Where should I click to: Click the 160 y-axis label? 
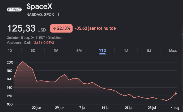point(10,79)
